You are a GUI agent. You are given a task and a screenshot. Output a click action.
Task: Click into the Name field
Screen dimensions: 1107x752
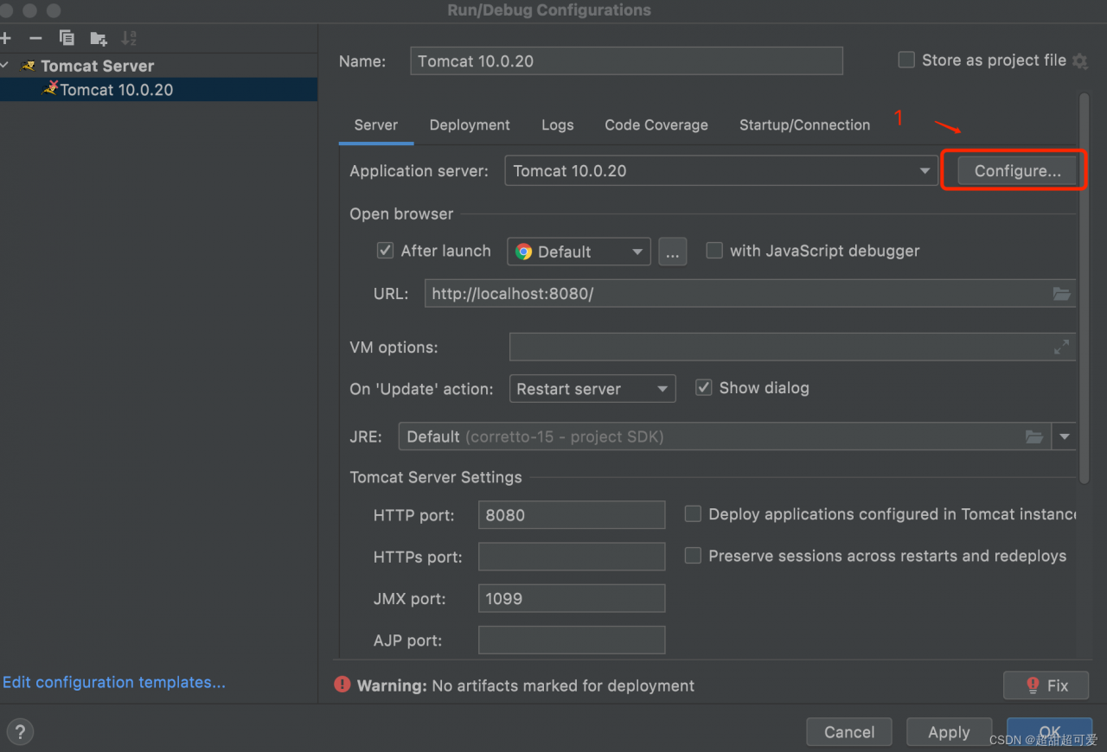coord(626,61)
